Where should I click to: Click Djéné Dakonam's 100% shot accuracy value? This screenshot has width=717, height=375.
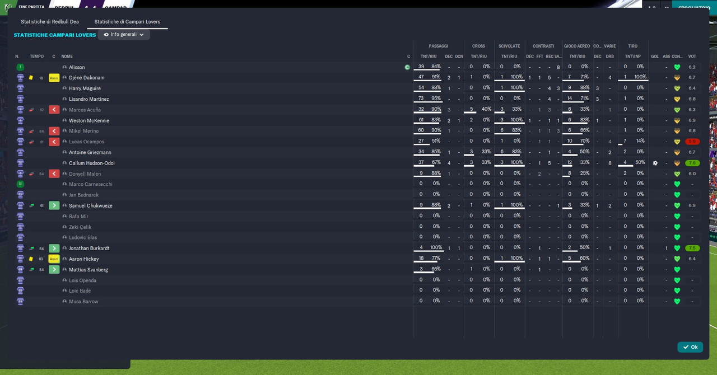640,77
